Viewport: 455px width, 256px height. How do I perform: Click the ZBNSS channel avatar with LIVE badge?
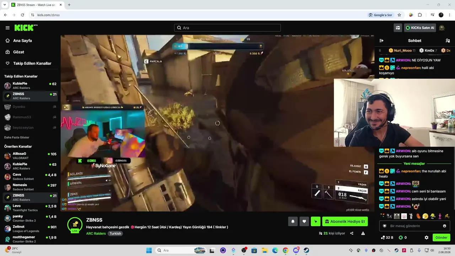pos(75,225)
